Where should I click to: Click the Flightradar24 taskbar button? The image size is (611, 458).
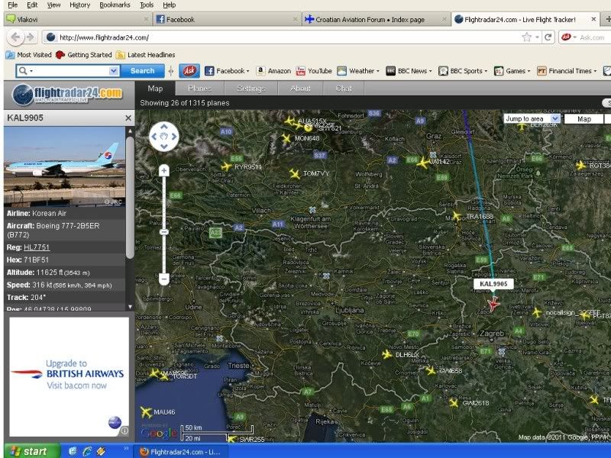click(181, 452)
